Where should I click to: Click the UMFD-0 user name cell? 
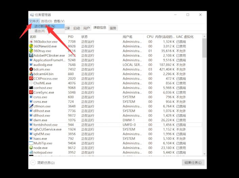[129, 125]
